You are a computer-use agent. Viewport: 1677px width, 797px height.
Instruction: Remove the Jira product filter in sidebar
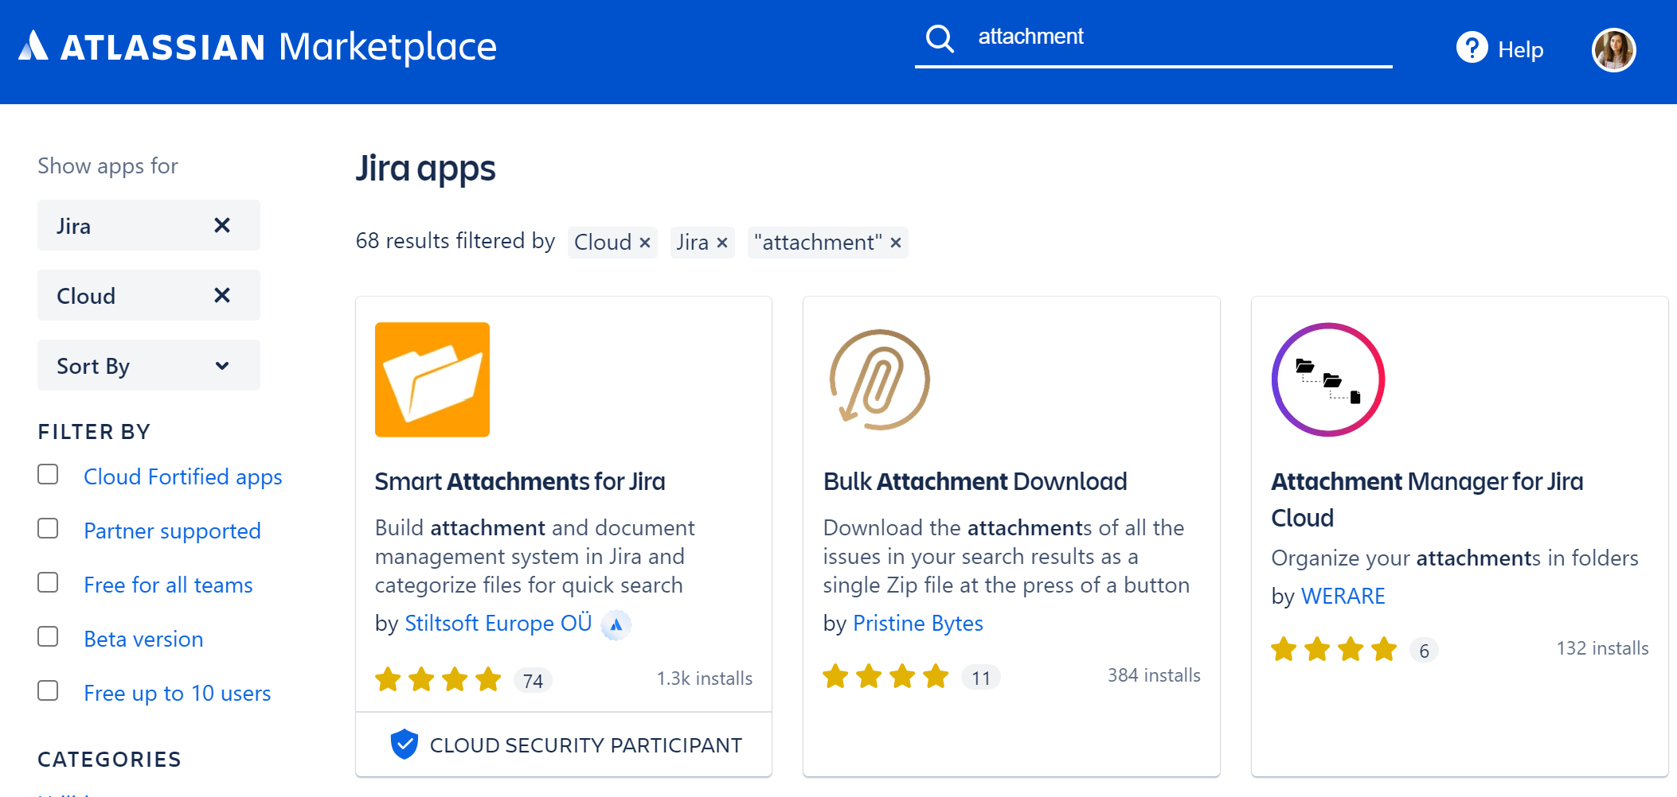point(222,226)
